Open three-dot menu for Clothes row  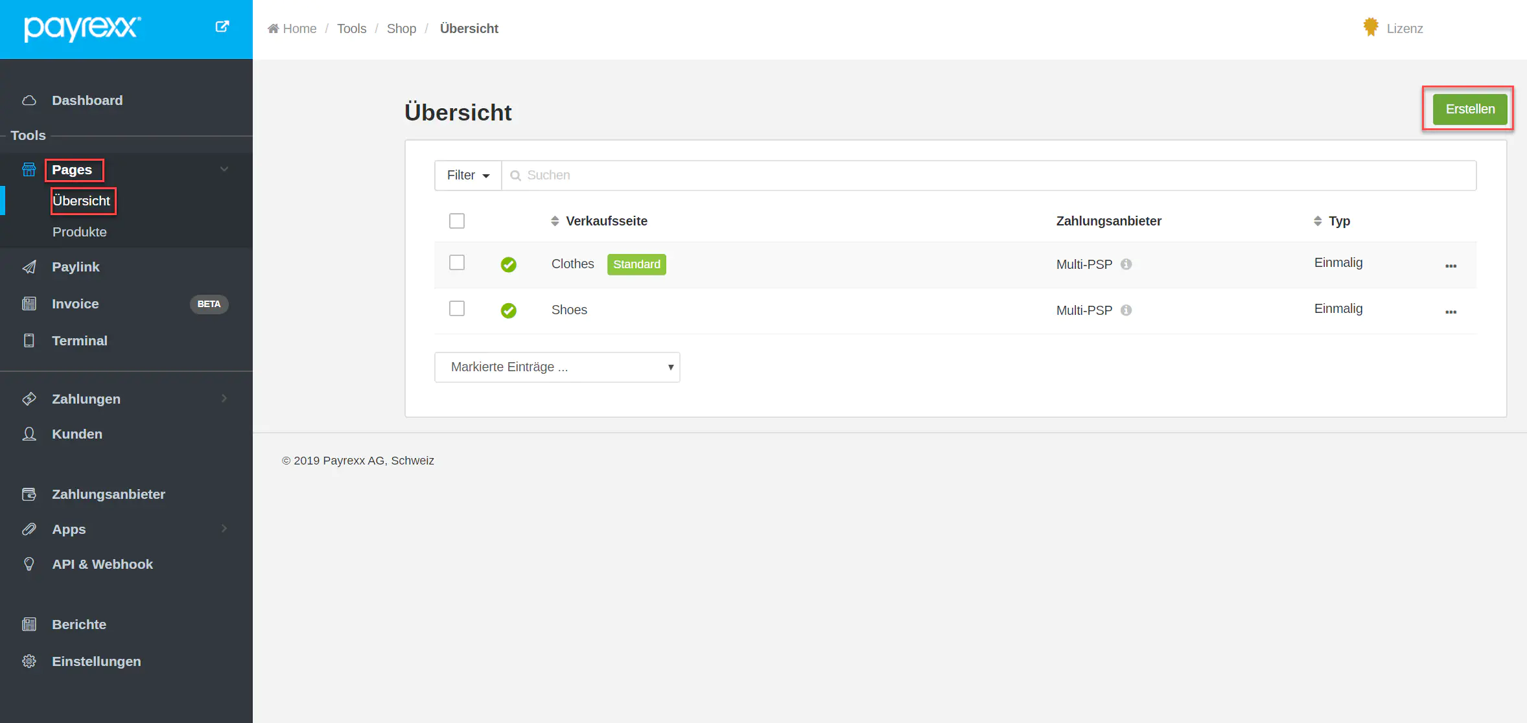tap(1451, 266)
